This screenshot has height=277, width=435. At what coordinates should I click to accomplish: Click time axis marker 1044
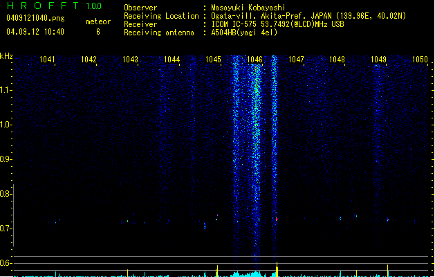tap(172, 60)
